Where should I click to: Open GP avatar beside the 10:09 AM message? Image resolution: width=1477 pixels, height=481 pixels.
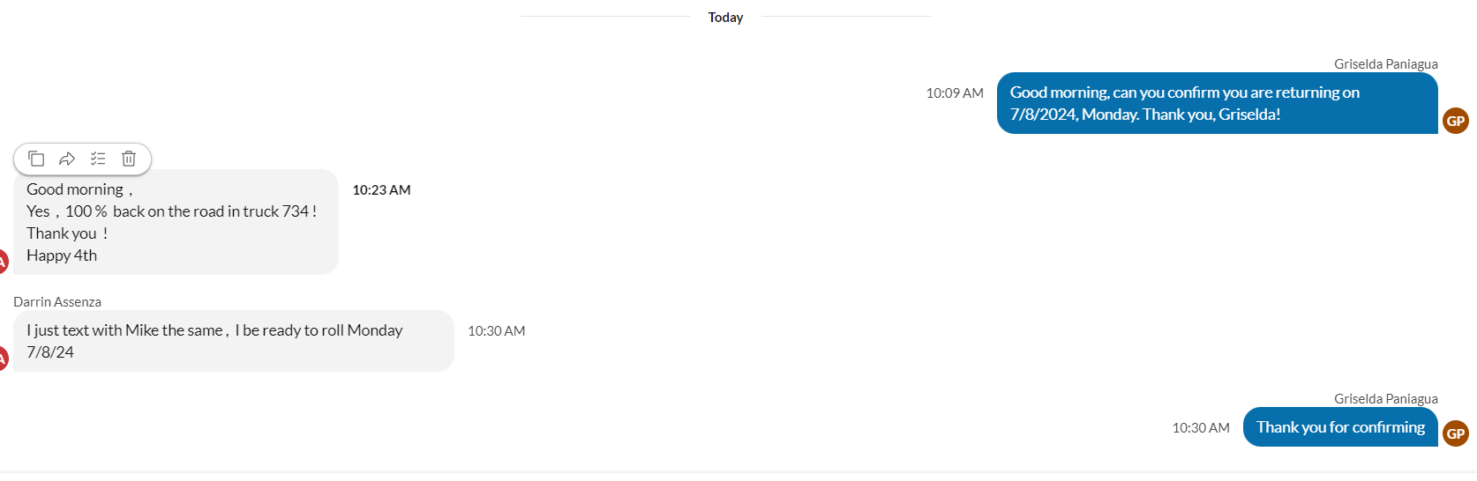point(1456,121)
